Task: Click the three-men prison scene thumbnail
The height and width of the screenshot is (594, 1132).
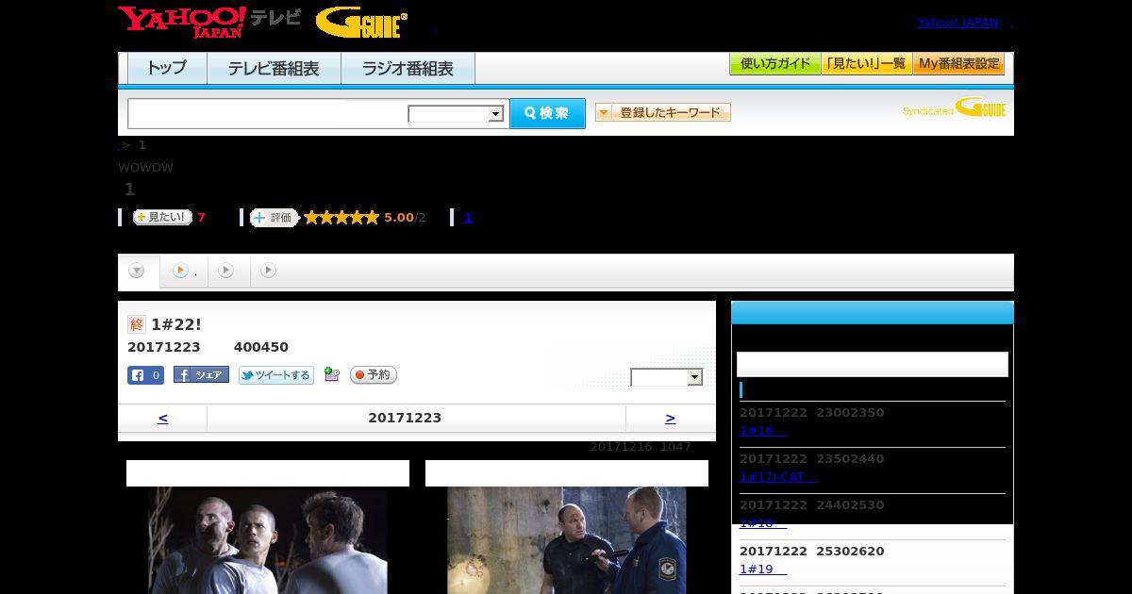Action: [268, 540]
